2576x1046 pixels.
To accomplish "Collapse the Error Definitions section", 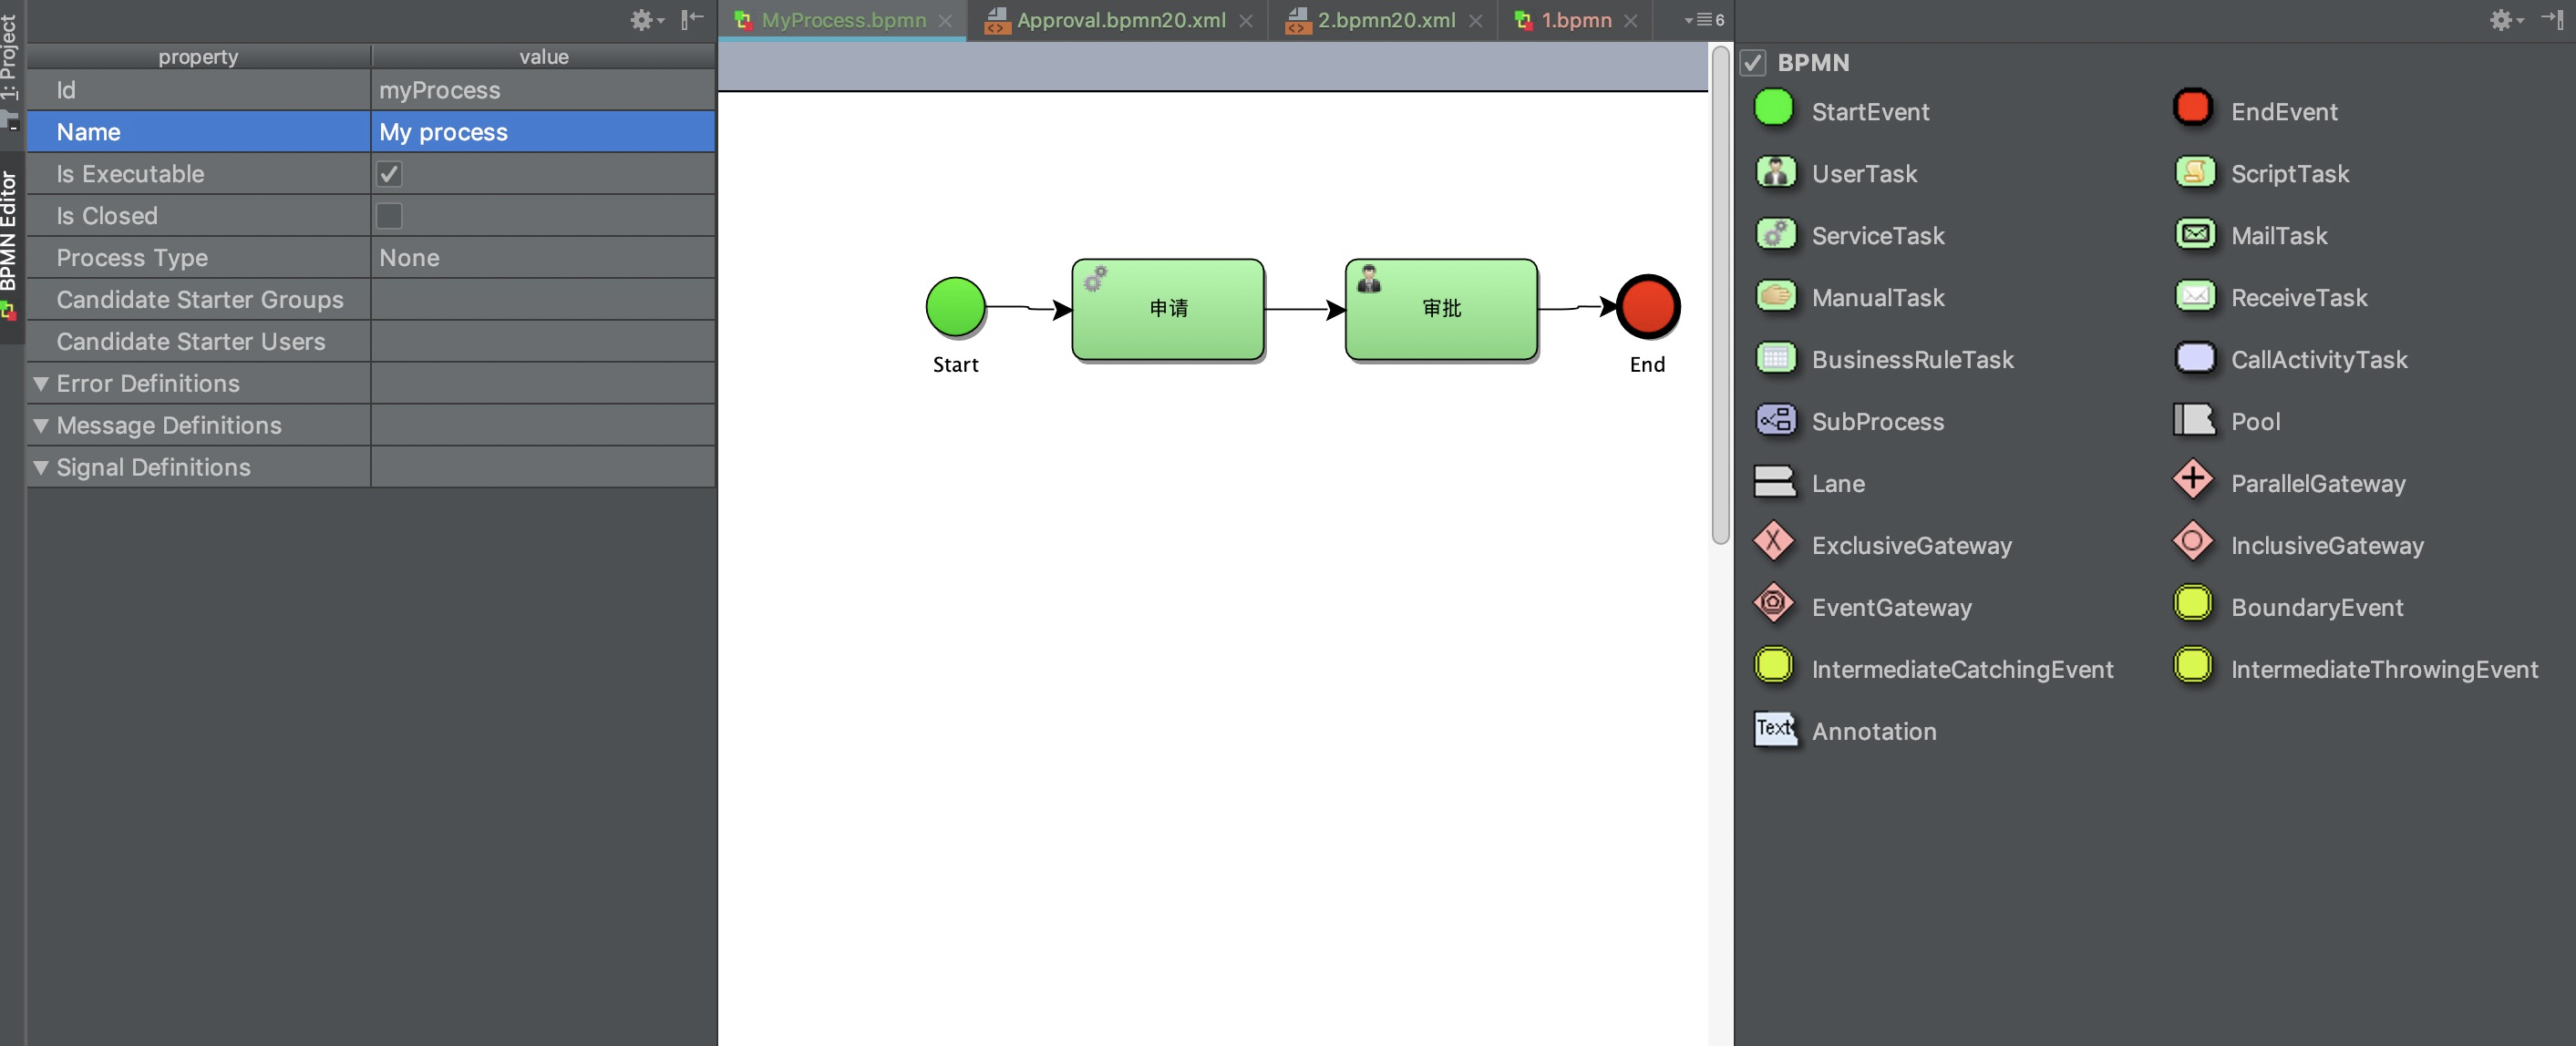I will point(41,383).
